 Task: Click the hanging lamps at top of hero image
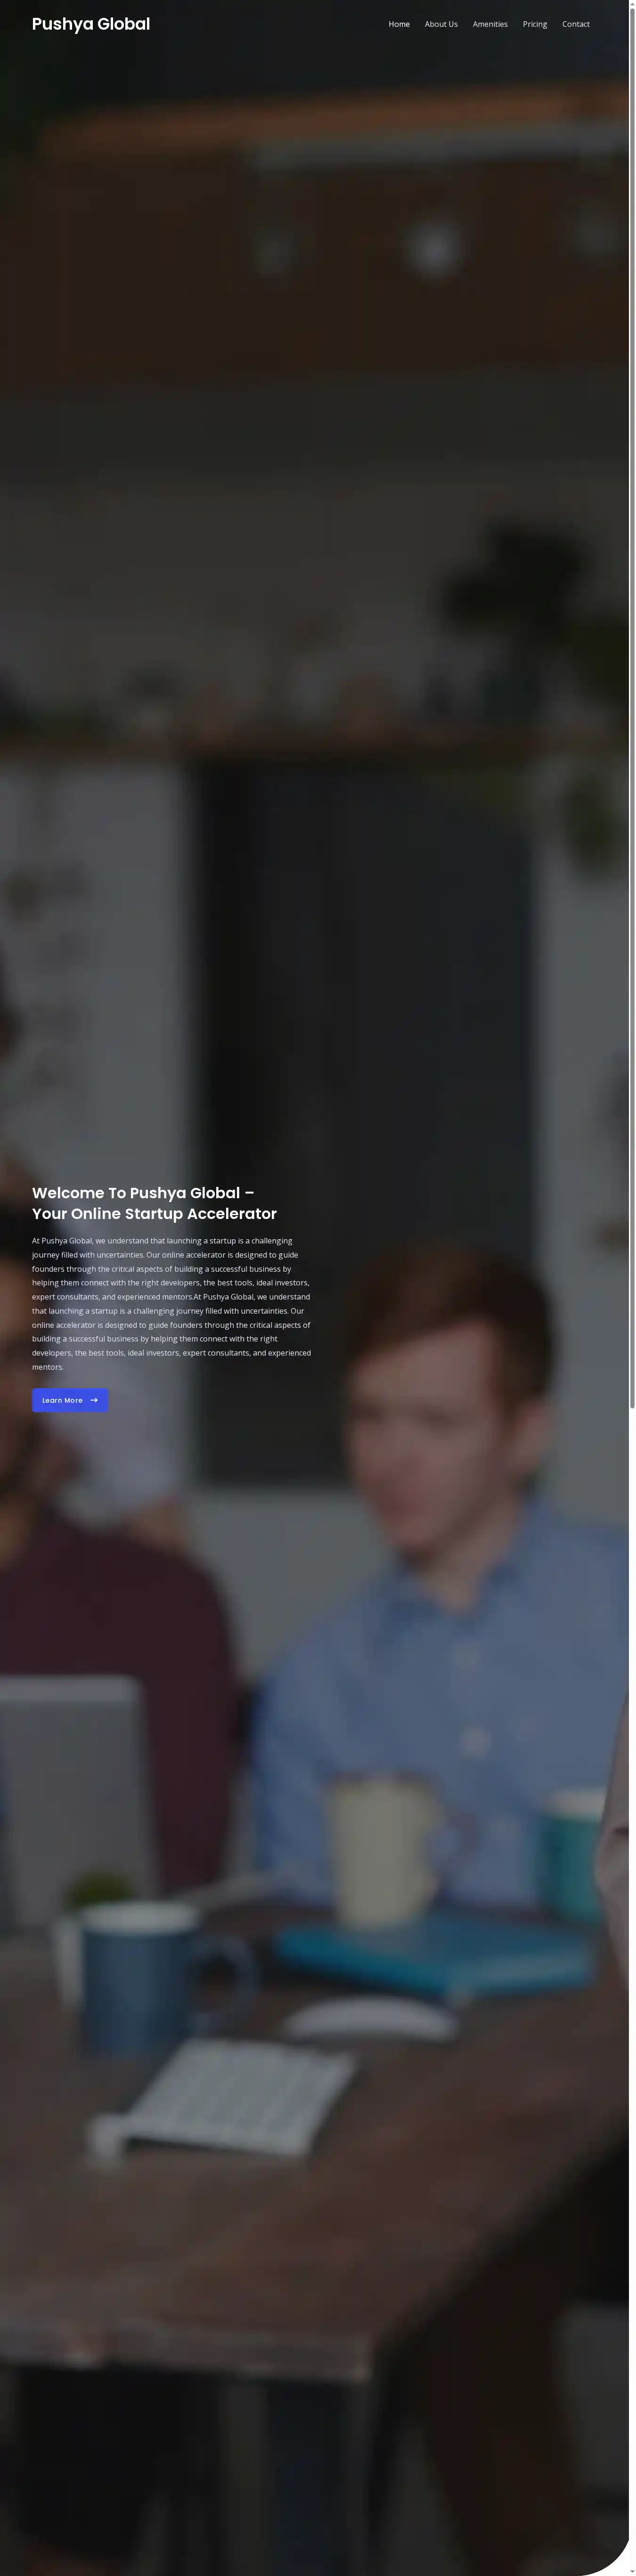click(435, 245)
